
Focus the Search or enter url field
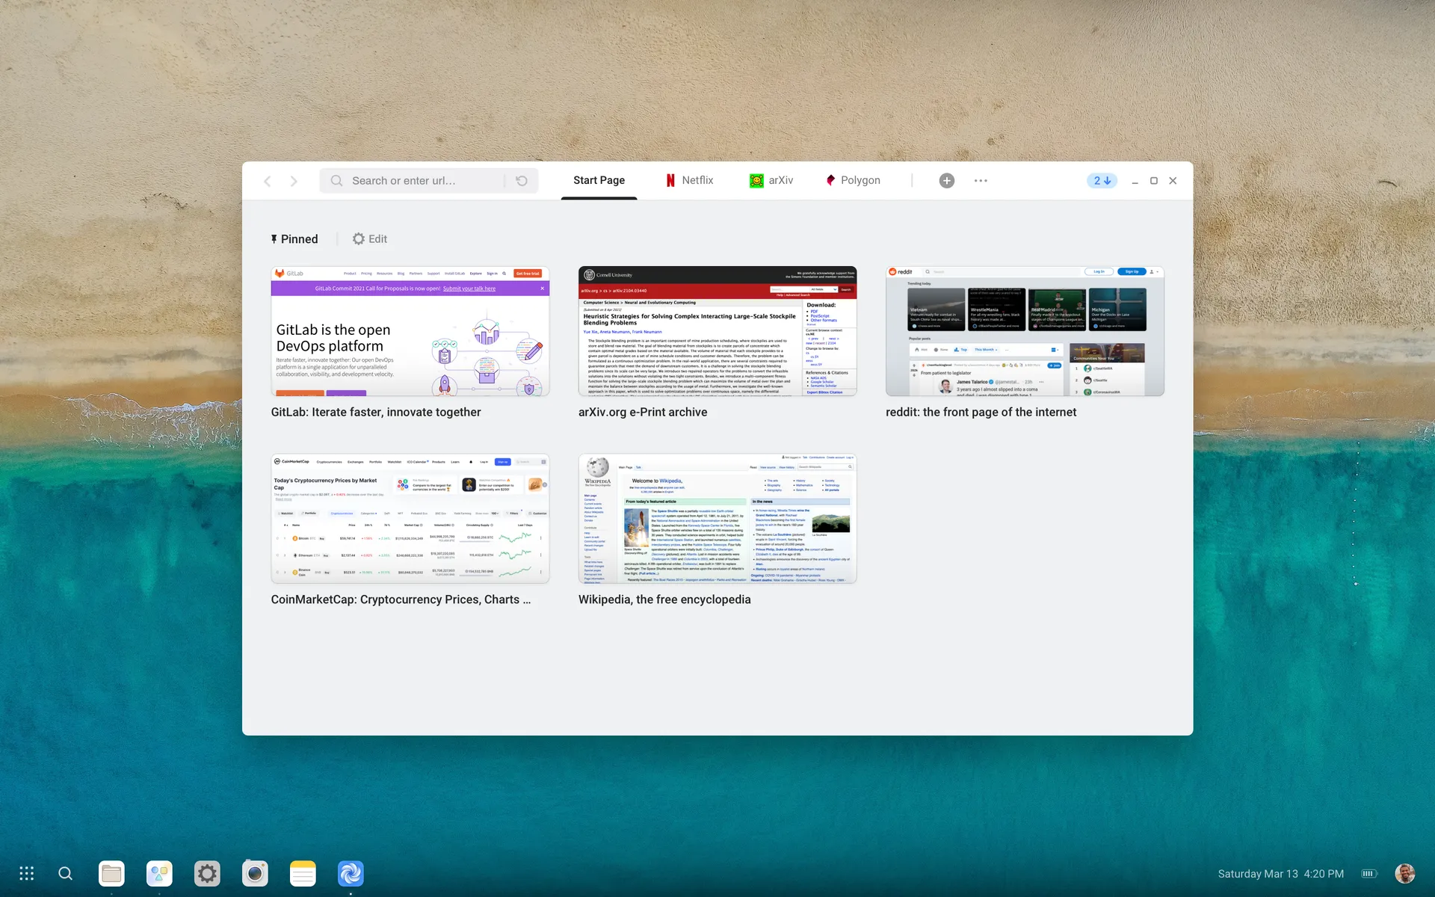pos(428,181)
